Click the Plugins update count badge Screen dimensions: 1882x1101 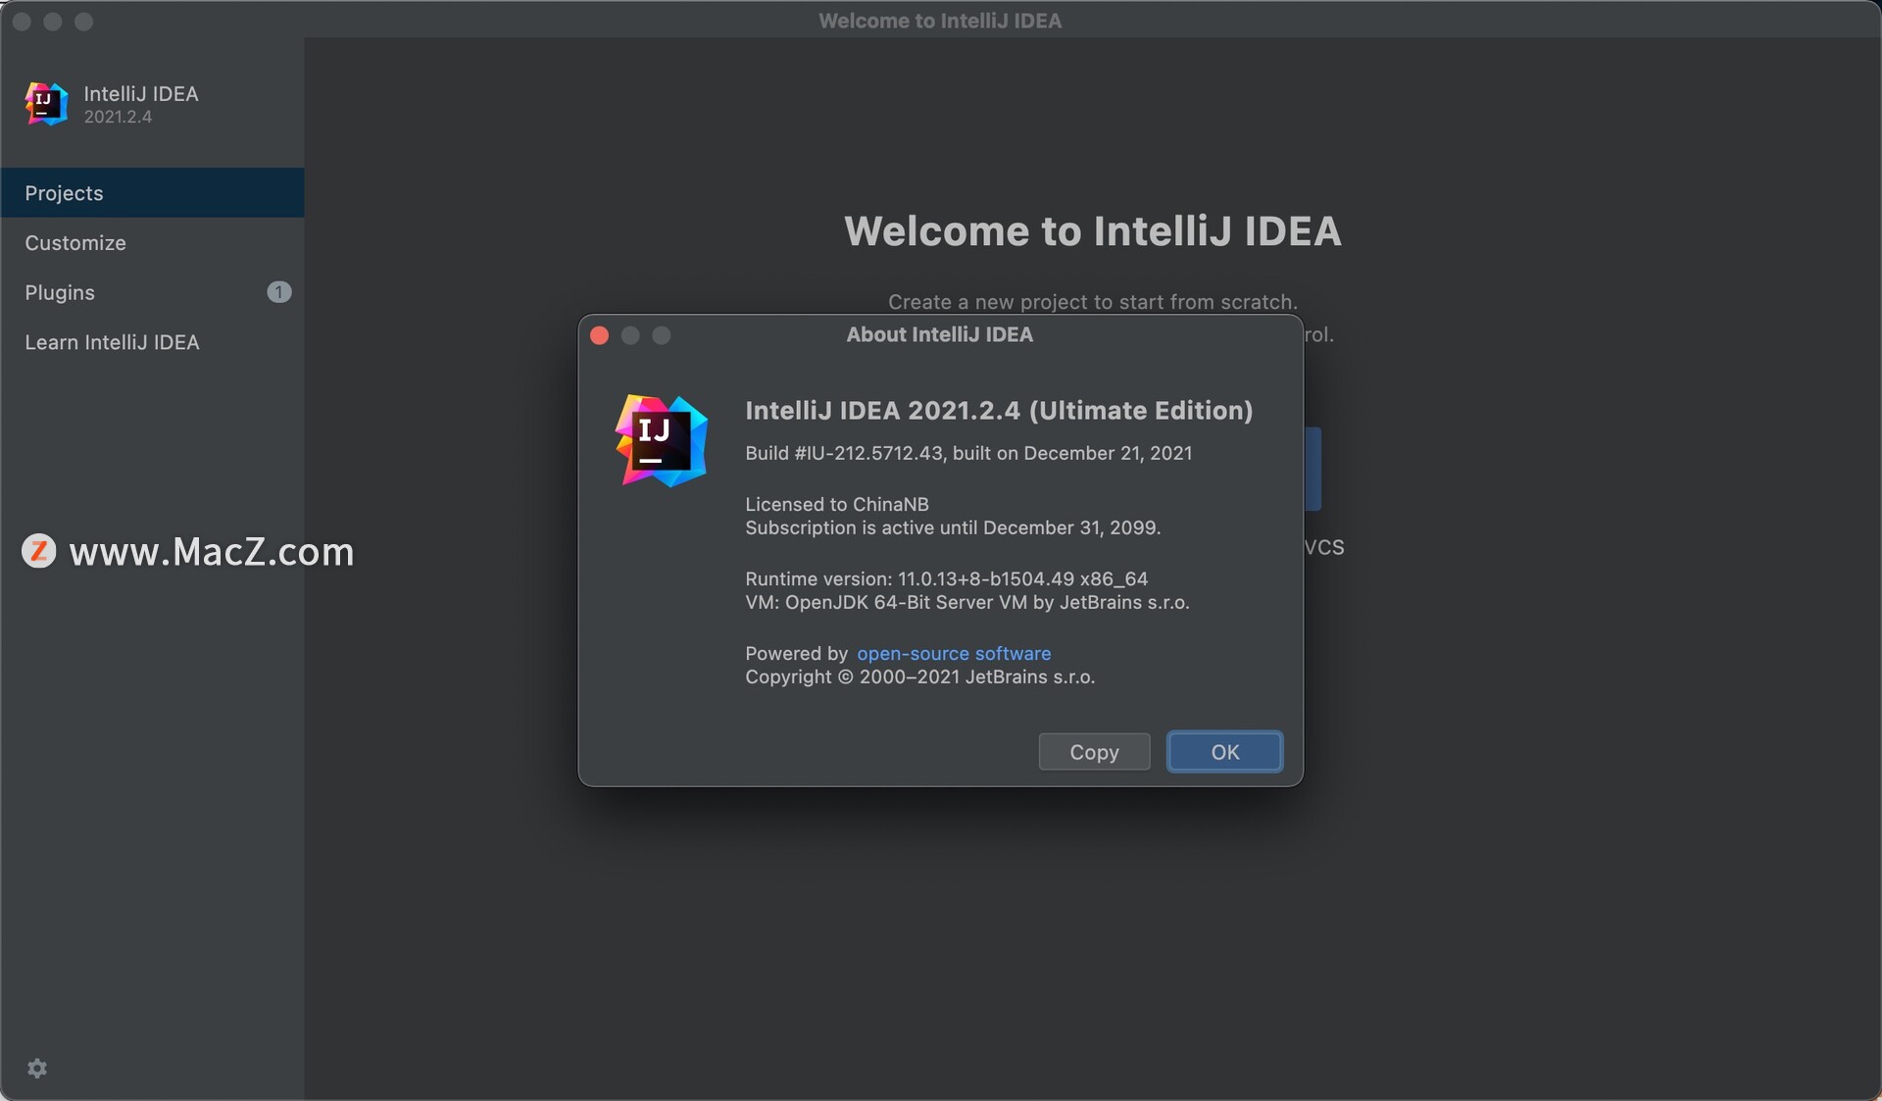coord(278,292)
